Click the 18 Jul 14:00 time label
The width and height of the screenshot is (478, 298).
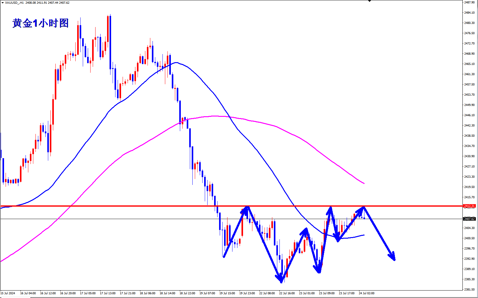pyautogui.click(x=167, y=293)
